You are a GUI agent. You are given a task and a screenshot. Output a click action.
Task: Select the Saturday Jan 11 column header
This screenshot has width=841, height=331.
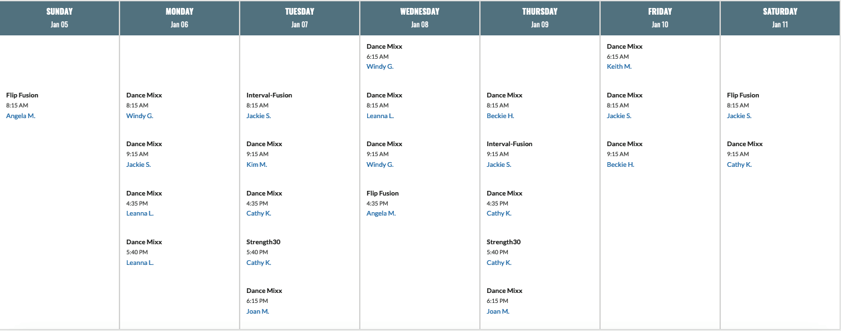[x=780, y=17]
